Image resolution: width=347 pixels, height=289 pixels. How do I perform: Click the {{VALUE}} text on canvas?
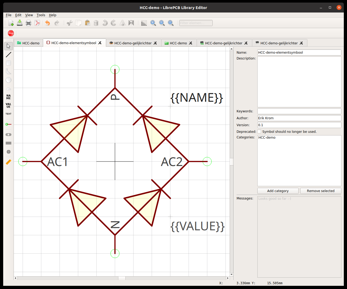coord(197,226)
